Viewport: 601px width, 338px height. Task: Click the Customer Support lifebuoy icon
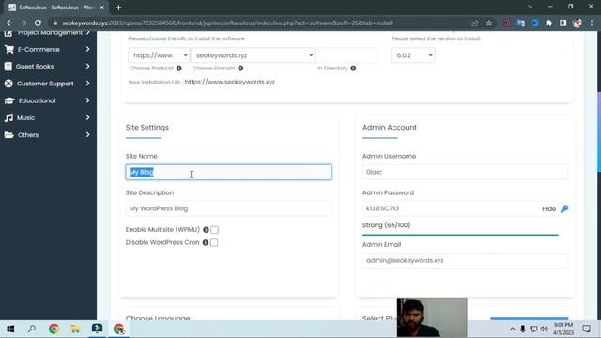point(8,84)
